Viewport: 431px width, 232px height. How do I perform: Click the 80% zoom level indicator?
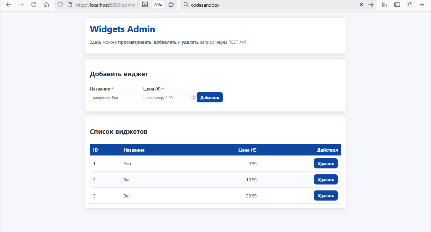(x=158, y=5)
